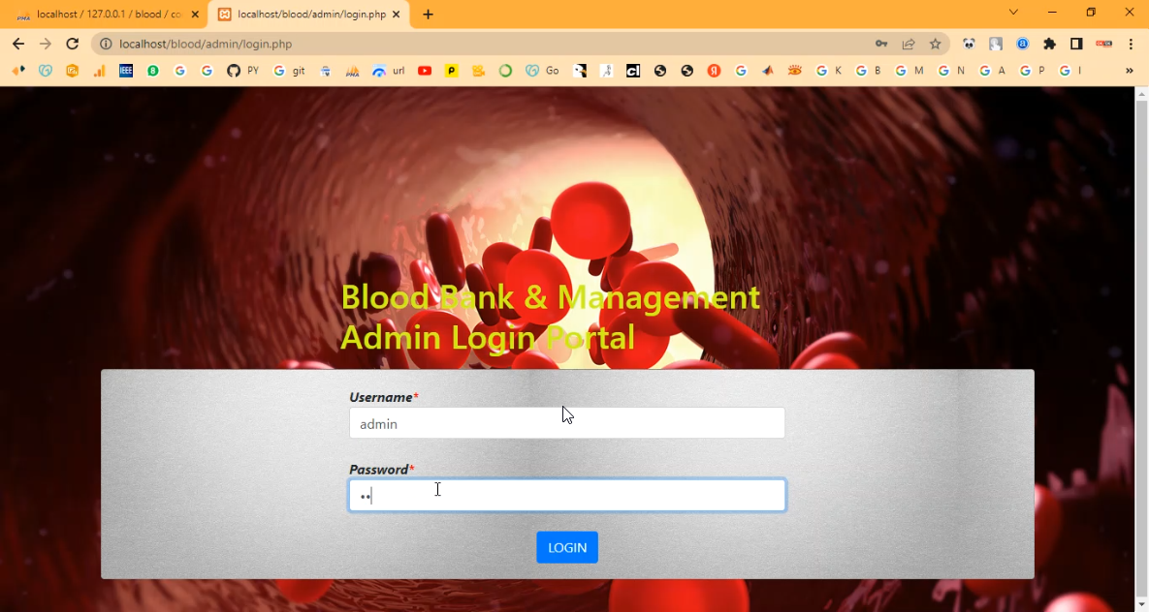Switch to the phpMyAdmin localhost tab

(x=102, y=15)
